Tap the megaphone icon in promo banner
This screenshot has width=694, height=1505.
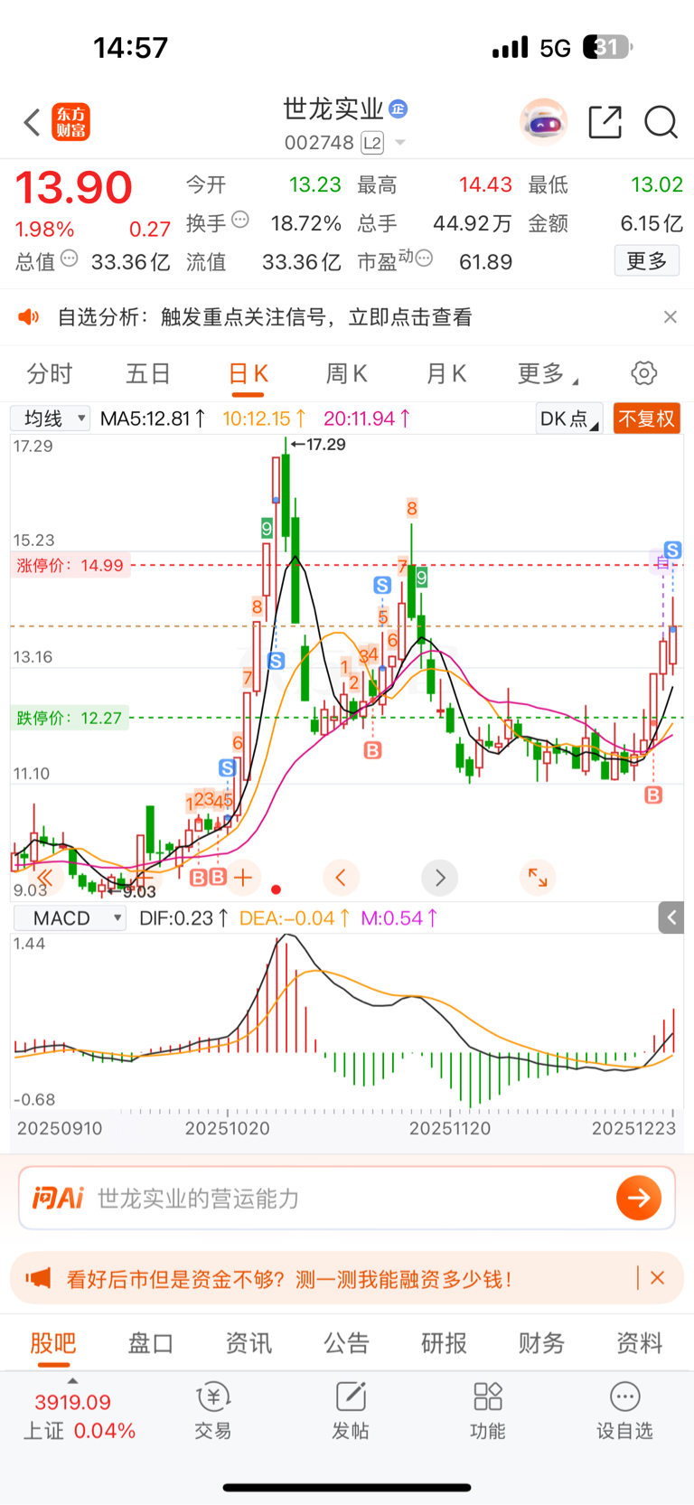click(x=38, y=1278)
